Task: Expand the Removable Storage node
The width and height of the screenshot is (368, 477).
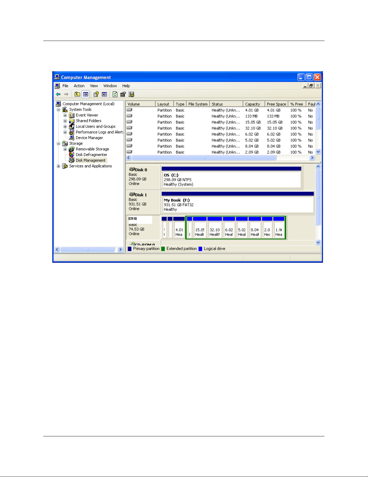Action: (x=65, y=149)
